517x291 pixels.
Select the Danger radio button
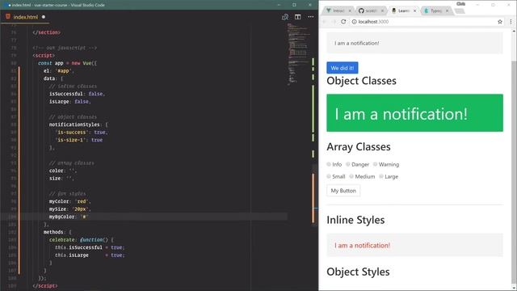348,164
